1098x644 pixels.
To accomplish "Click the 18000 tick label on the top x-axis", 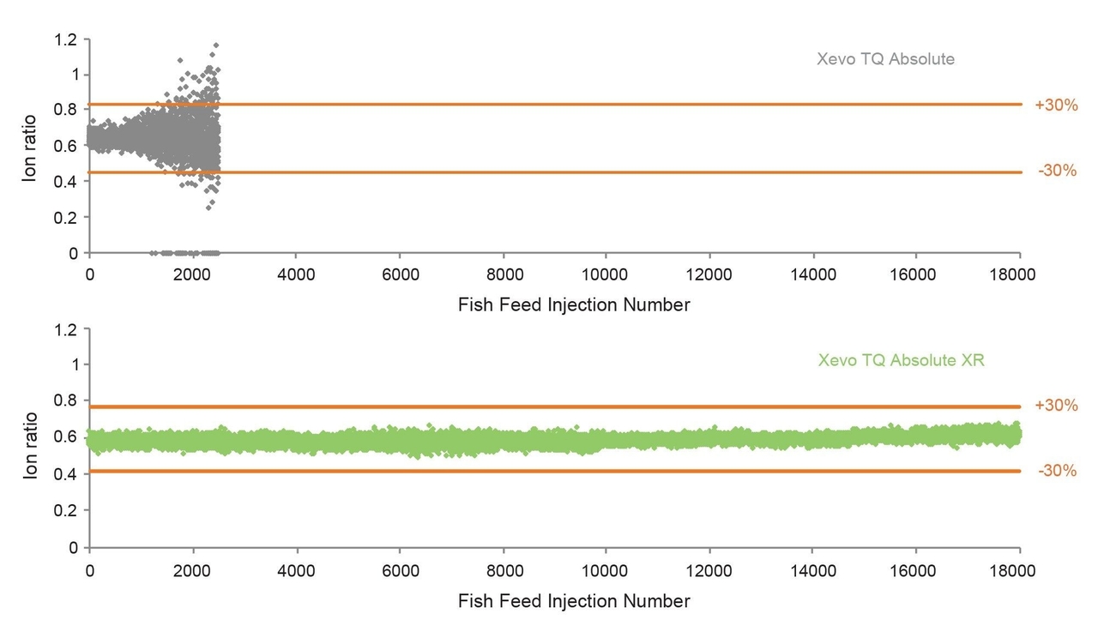I will point(1018,275).
